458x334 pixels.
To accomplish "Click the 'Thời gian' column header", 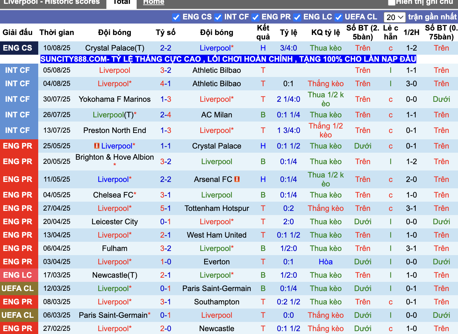I will point(57,32).
